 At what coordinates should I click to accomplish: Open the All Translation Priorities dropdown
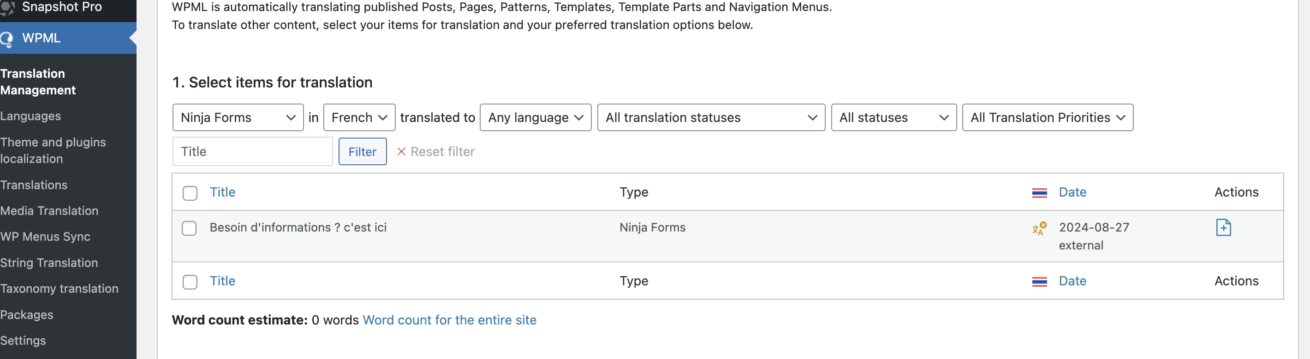pyautogui.click(x=1048, y=117)
